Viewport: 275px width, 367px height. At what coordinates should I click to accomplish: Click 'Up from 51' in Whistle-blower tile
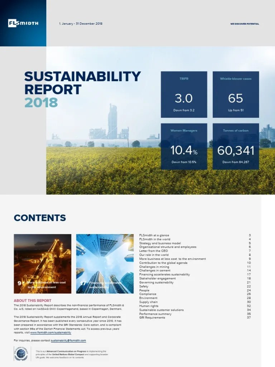[236, 110]
